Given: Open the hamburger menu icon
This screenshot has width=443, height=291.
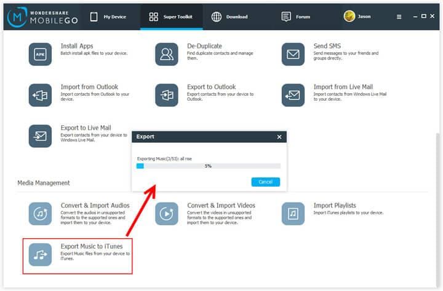Looking at the screenshot, I should pyautogui.click(x=399, y=17).
